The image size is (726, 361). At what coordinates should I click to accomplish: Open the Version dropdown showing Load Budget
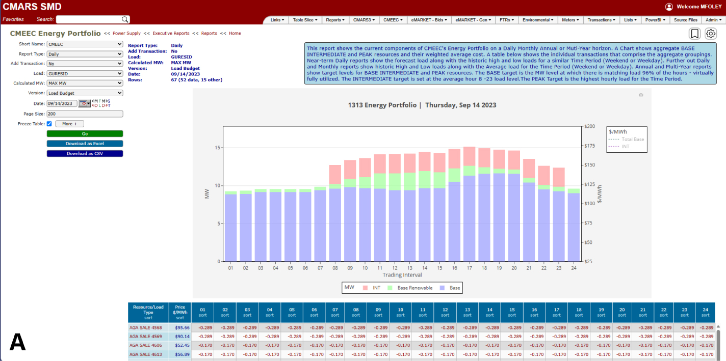[85, 93]
